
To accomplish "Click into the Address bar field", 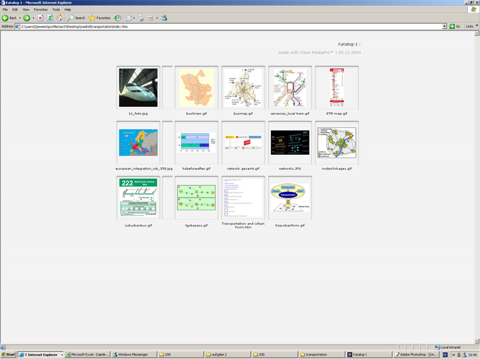I will [229, 26].
